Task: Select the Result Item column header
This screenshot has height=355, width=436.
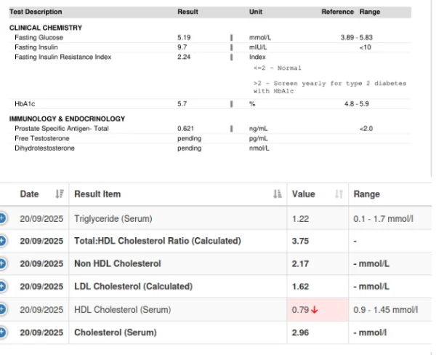Action: pos(97,194)
